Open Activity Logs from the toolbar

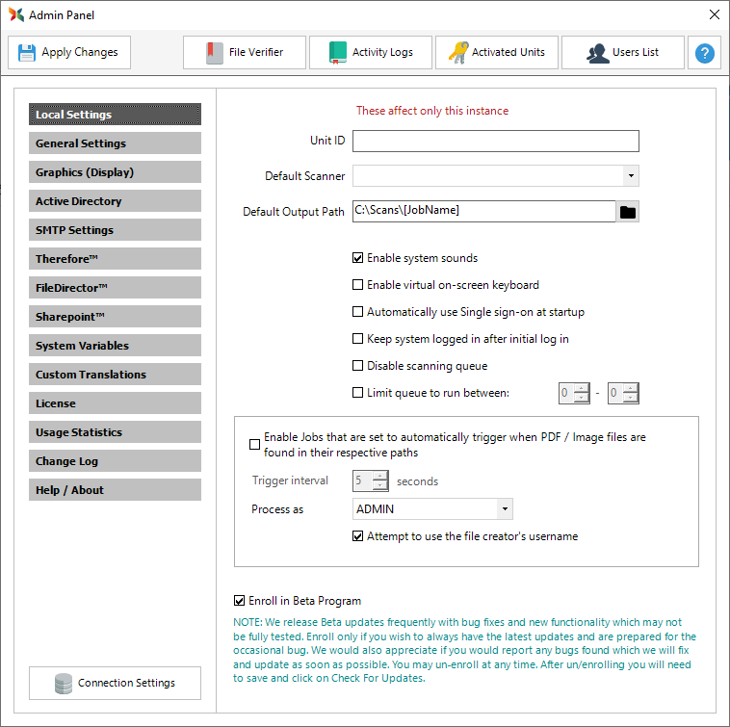[371, 52]
